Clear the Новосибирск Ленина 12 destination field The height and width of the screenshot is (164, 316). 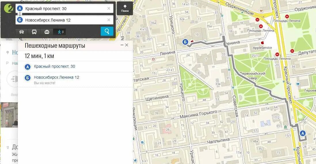tap(108, 20)
